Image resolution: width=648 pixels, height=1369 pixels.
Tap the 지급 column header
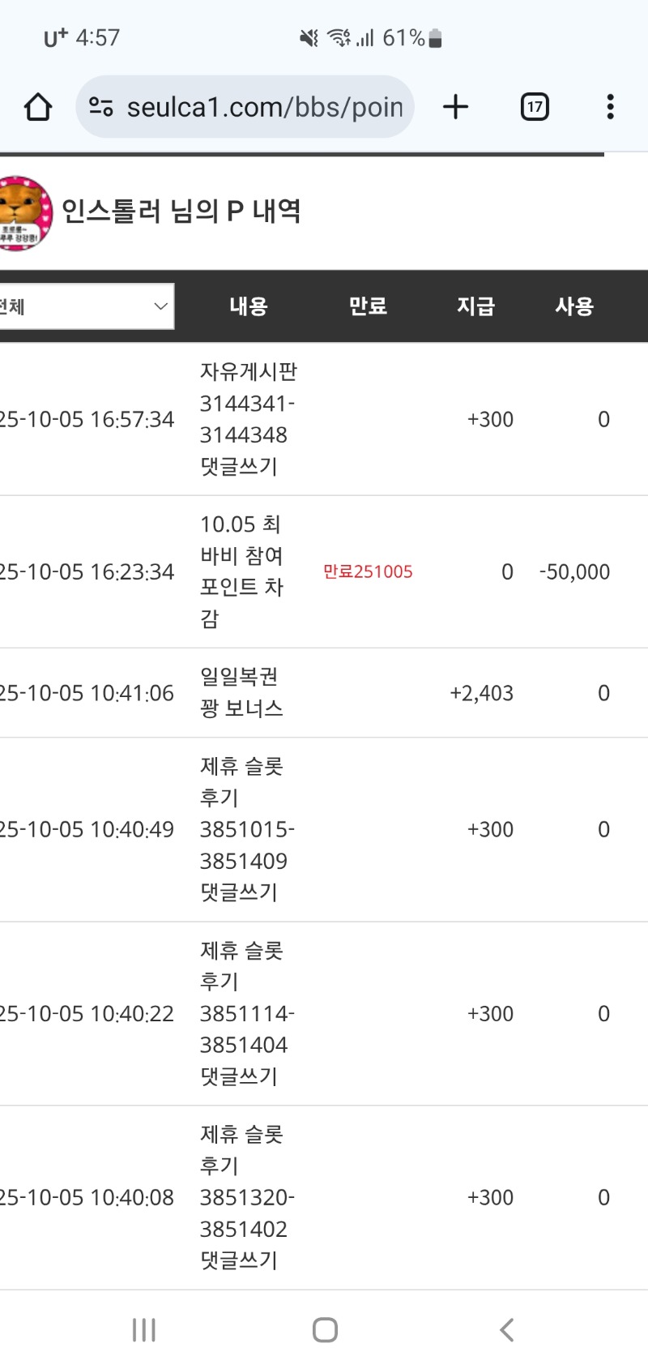coord(475,306)
